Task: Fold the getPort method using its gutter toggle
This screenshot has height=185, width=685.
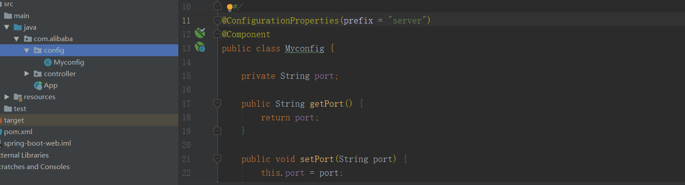Action: [217, 104]
